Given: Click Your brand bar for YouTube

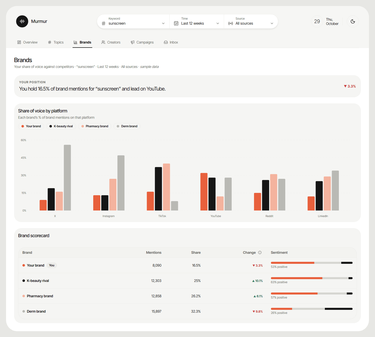Looking at the screenshot, I should coord(204,192).
